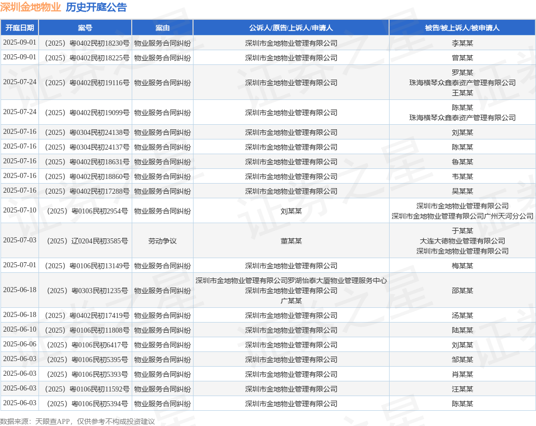Select case number (2025)粤0106民初2954号
This screenshot has height=426, width=536.
click(x=87, y=211)
